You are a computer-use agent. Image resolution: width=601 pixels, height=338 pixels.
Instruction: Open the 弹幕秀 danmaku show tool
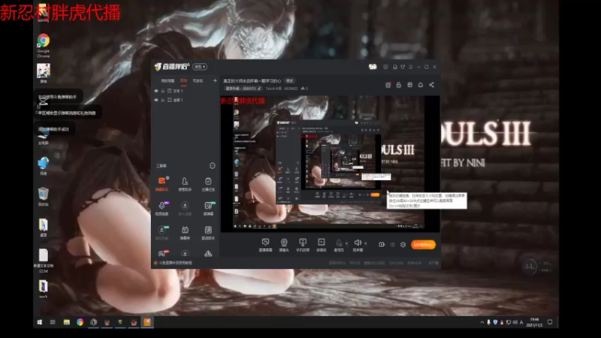point(185,233)
